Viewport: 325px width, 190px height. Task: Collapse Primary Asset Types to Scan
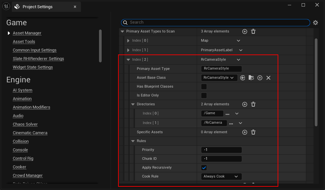coord(122,32)
